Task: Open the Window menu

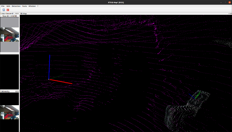Action: click(x=32, y=6)
